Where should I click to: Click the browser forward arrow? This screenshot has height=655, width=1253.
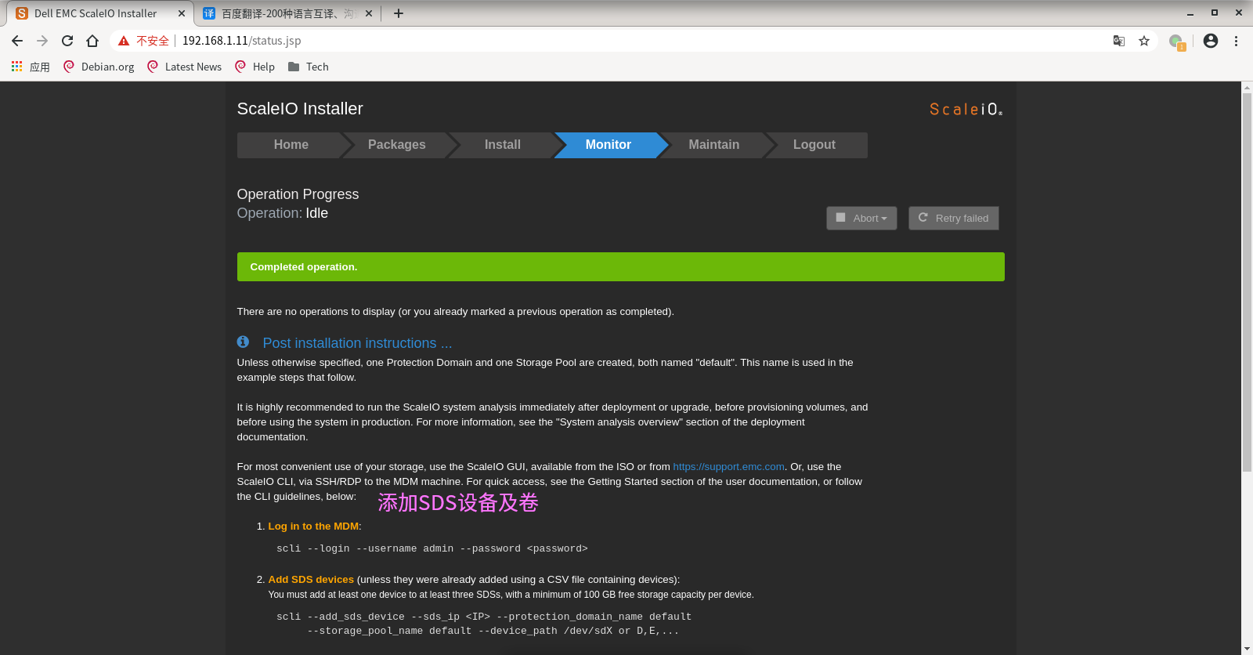(42, 41)
